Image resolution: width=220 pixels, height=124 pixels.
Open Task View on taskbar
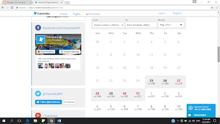[x=19, y=121]
